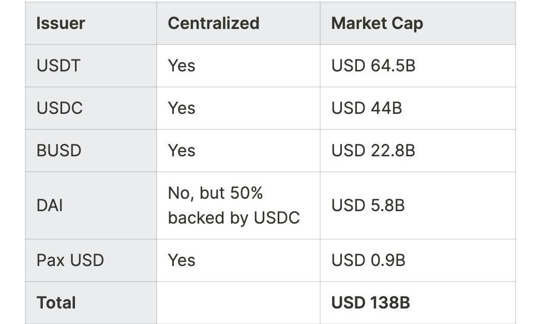Screen dimensions: 541x324
Task: Click the USD 5.8B market cap cell
Action: point(368,205)
